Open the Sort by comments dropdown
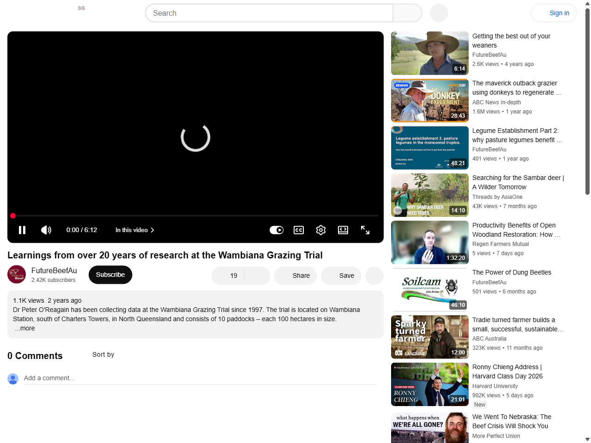591x443 pixels. [x=103, y=354]
